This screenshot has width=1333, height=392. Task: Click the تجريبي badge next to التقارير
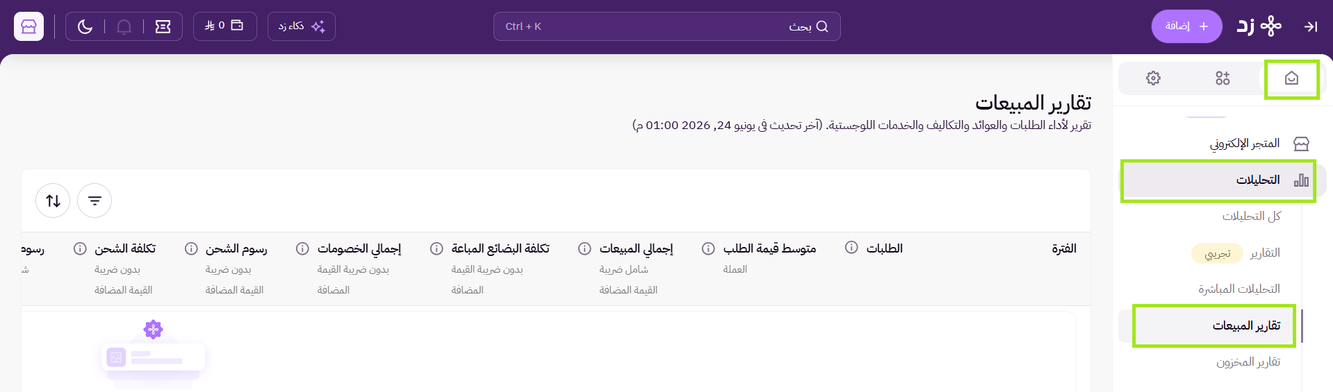(1217, 253)
